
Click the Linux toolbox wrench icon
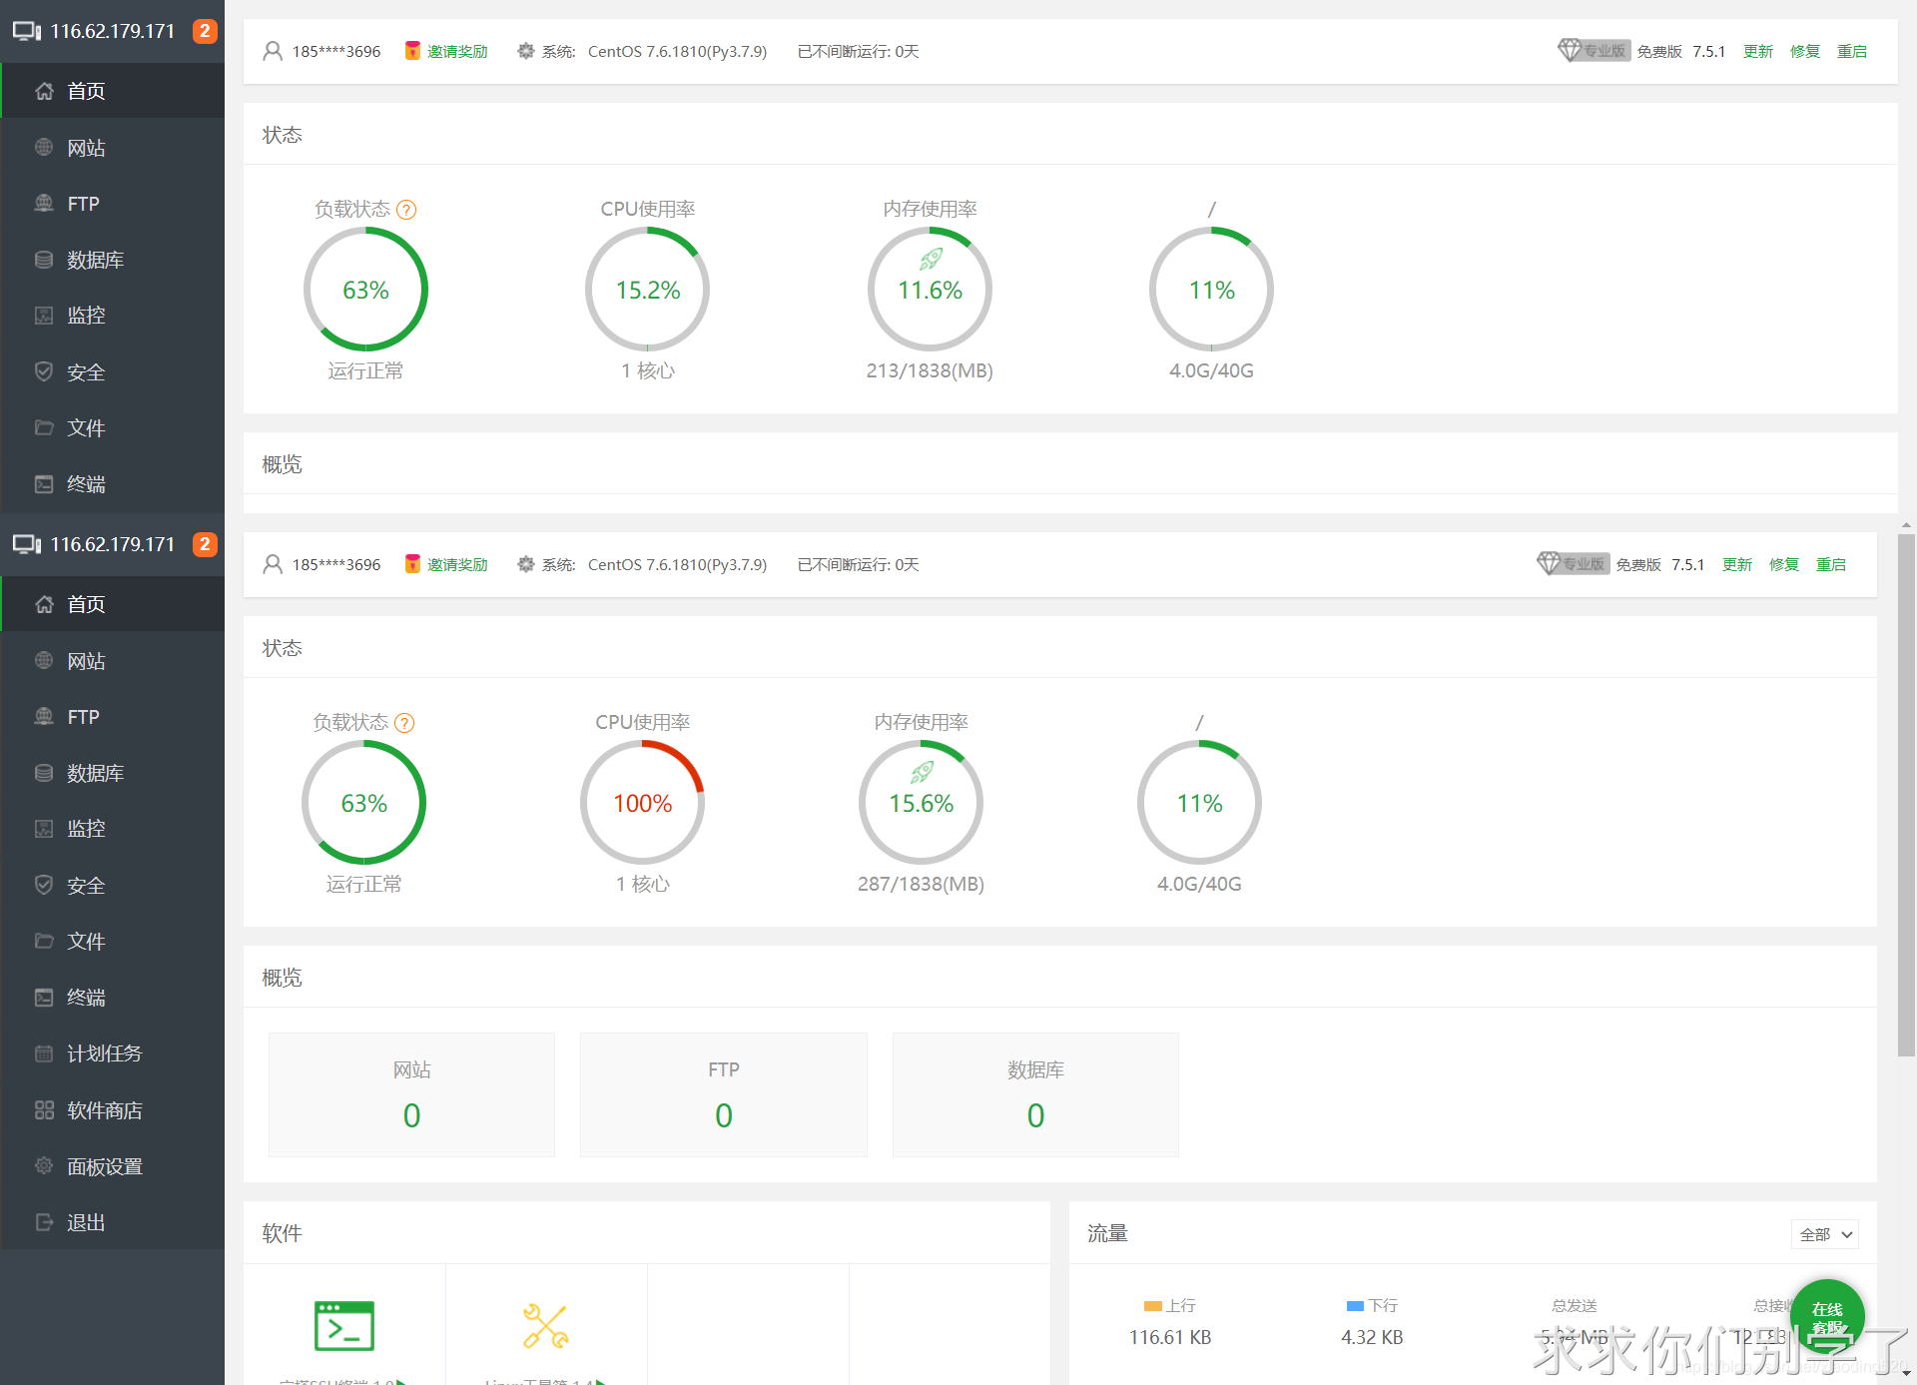pyautogui.click(x=546, y=1326)
